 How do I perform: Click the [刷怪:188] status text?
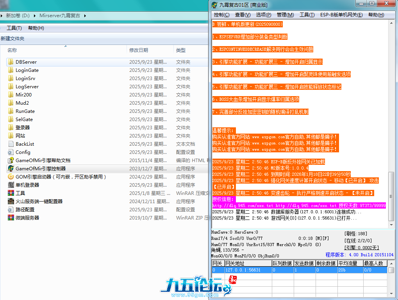coord(356,234)
